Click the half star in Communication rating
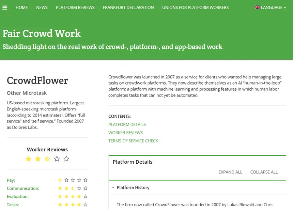The image size is (293, 209). [x=73, y=188]
